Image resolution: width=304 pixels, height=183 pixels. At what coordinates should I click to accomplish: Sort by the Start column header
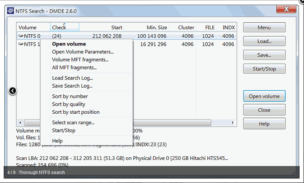(x=101, y=27)
